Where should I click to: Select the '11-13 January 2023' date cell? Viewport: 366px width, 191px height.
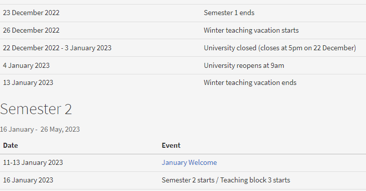coord(33,162)
